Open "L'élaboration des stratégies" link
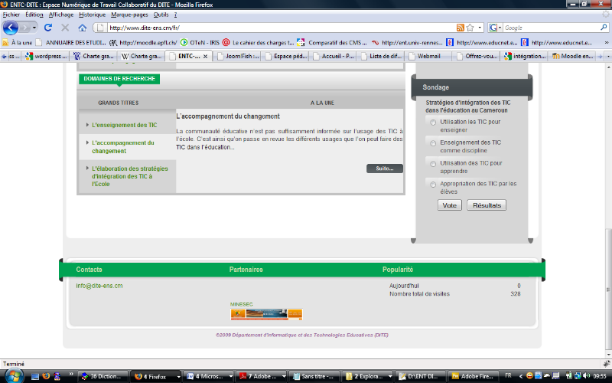This screenshot has height=383, width=612. [x=129, y=176]
